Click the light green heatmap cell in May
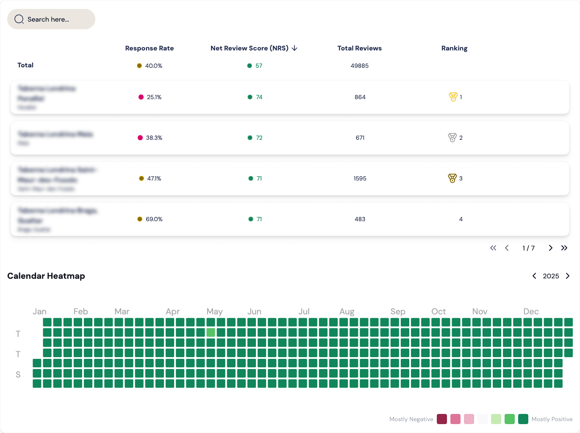Viewport: 580px width, 433px height. [x=210, y=332]
